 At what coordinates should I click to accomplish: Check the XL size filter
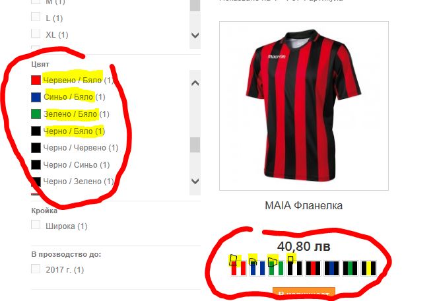(36, 33)
